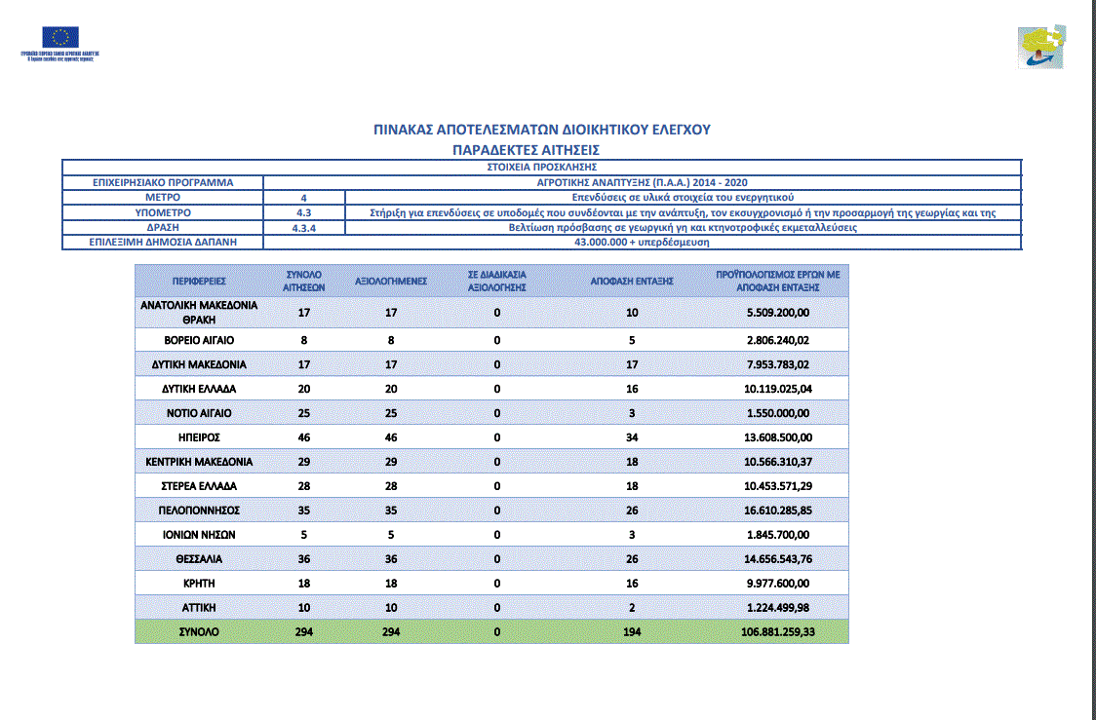The image size is (1096, 720).
Task: Click the ΠΕΛΟΠΟΝΝΗΣΟΣ budget value 16.610.285,85
Action: click(778, 510)
